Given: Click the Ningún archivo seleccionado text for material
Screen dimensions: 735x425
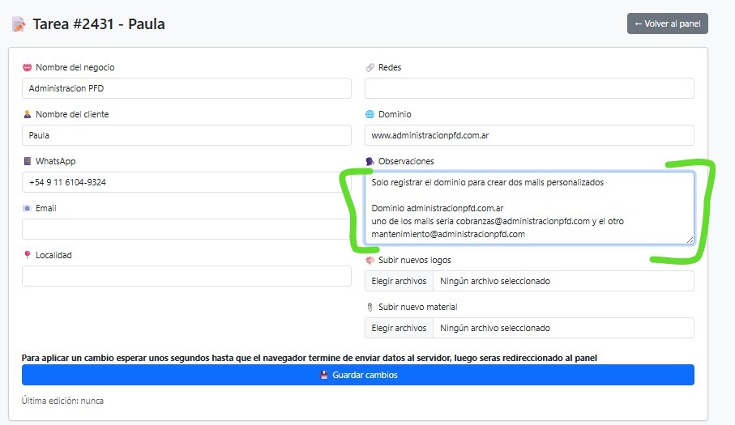Looking at the screenshot, I should pyautogui.click(x=495, y=328).
